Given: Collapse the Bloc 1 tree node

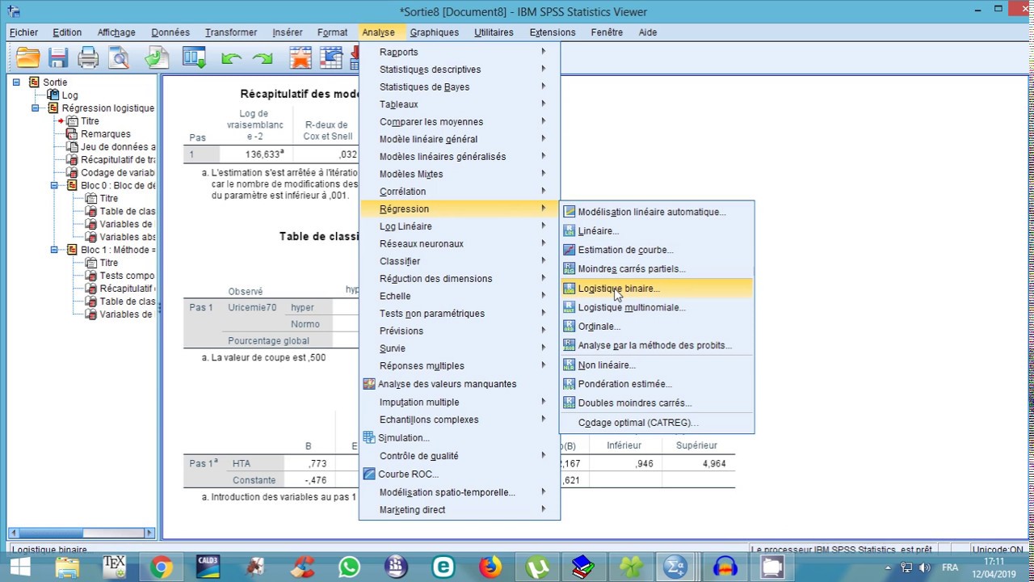Looking at the screenshot, I should point(54,251).
